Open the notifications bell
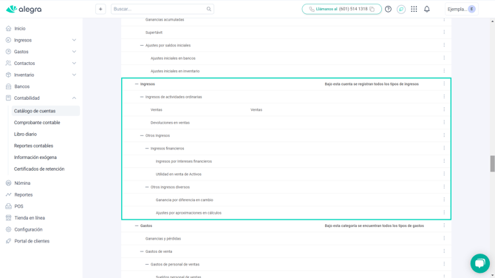 (x=427, y=9)
